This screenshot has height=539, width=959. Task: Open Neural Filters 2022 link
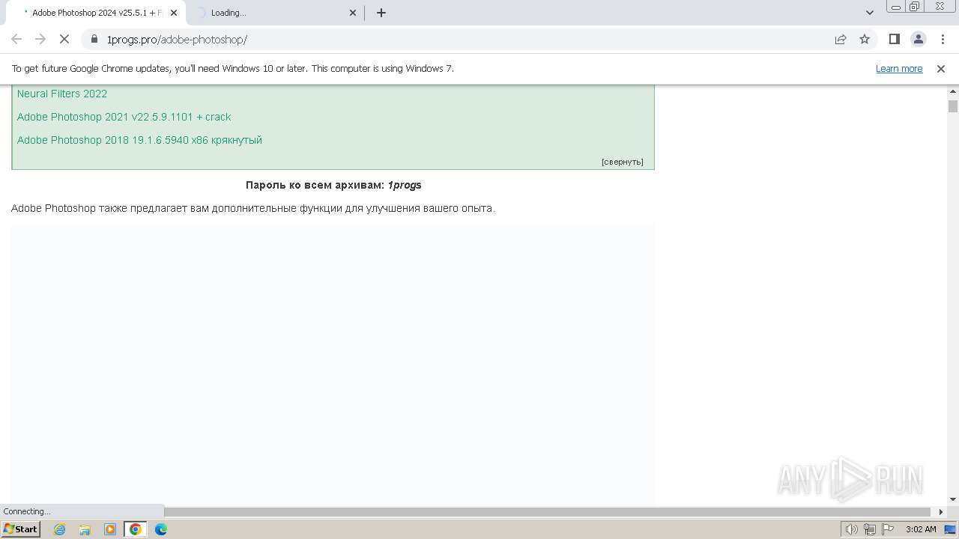pos(62,94)
